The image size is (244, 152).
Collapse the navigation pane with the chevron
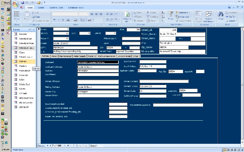pos(34,30)
